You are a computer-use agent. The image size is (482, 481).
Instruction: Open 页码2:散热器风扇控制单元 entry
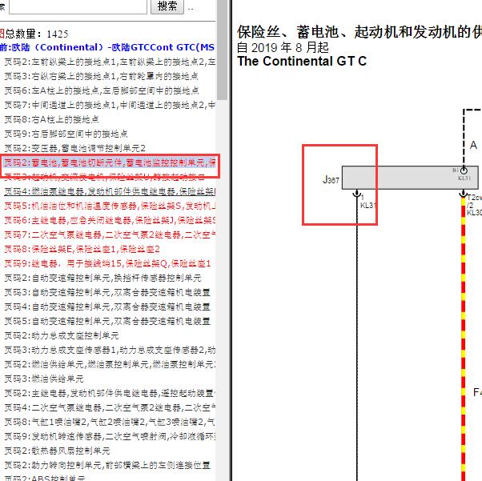tap(57, 451)
